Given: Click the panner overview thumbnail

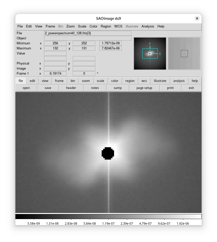Looking at the screenshot, I should (150, 53).
